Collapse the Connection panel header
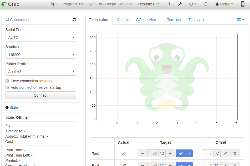Viewport: 250px width, 166px height. click(x=19, y=20)
